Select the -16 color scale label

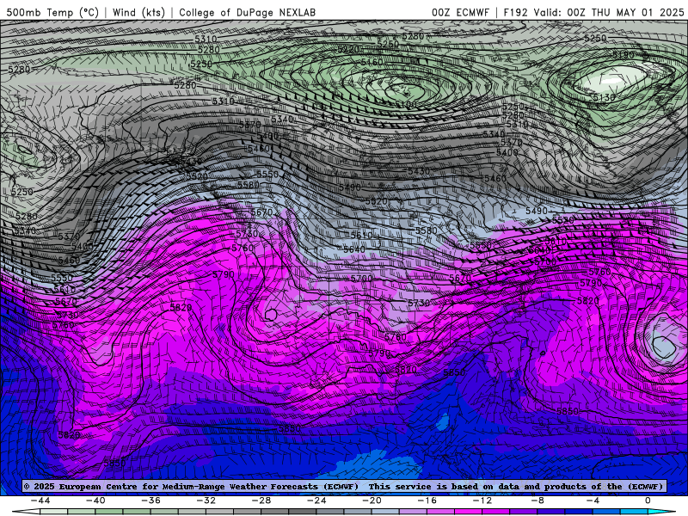[x=427, y=501]
